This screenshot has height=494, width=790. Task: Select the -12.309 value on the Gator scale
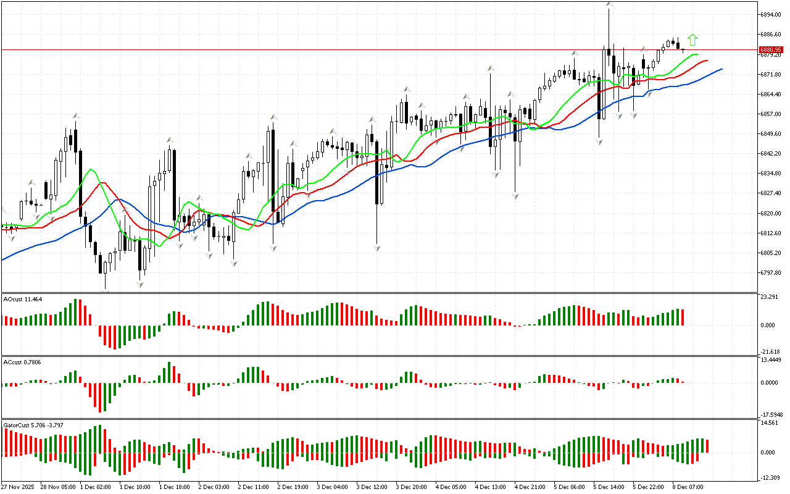[770, 478]
